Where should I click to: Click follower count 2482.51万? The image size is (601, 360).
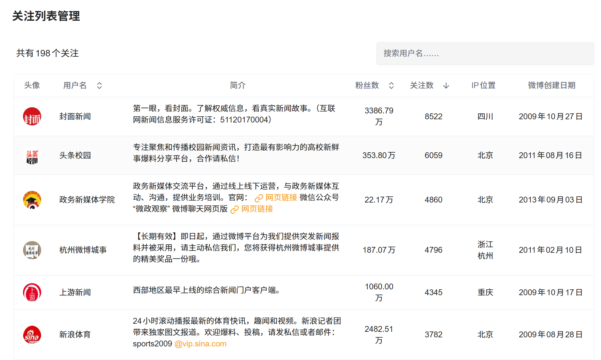pyautogui.click(x=379, y=335)
